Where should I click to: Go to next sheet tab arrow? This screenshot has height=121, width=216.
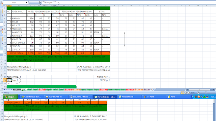tap(9, 90)
